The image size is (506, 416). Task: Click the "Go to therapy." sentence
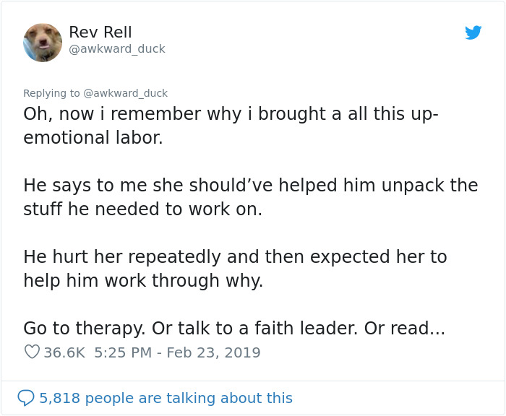[83, 328]
